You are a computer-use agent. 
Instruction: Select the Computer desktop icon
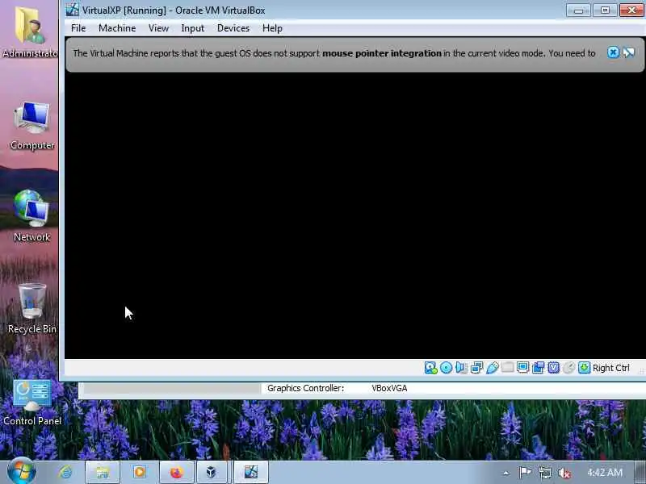(x=32, y=126)
